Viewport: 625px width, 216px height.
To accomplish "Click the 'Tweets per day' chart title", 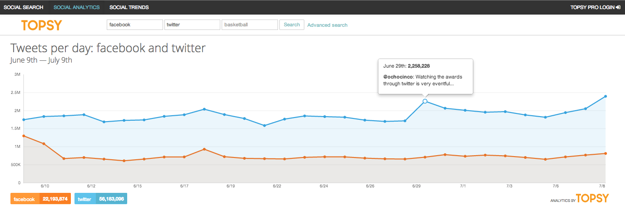I will (x=108, y=48).
